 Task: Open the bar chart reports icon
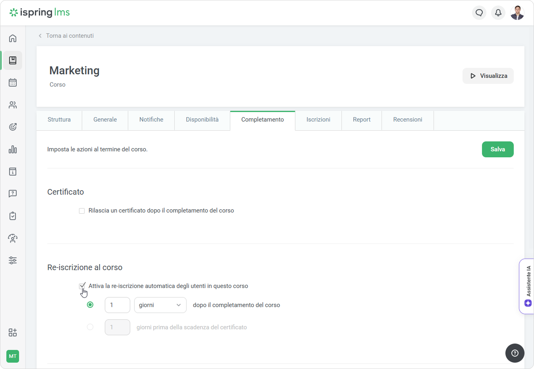[13, 149]
